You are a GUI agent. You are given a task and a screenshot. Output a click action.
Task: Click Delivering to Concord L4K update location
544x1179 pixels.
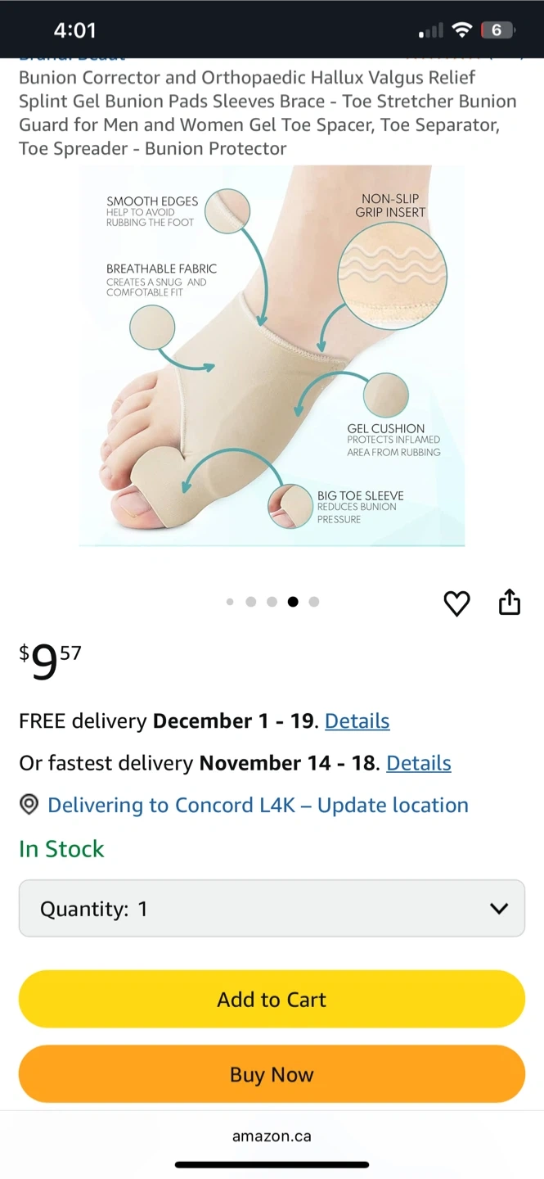click(258, 805)
